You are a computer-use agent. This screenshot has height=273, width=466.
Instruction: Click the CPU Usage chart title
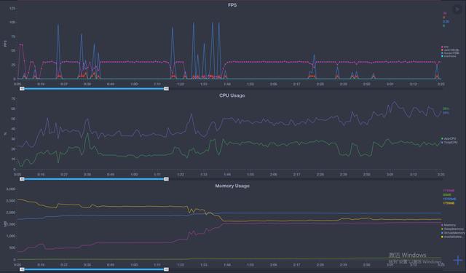[x=232, y=95]
